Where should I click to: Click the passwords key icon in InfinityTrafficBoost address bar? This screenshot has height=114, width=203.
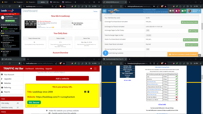pos(154,6)
